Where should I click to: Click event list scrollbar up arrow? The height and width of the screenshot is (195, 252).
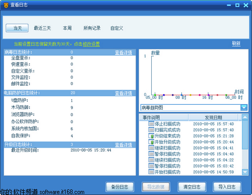pos(245,117)
